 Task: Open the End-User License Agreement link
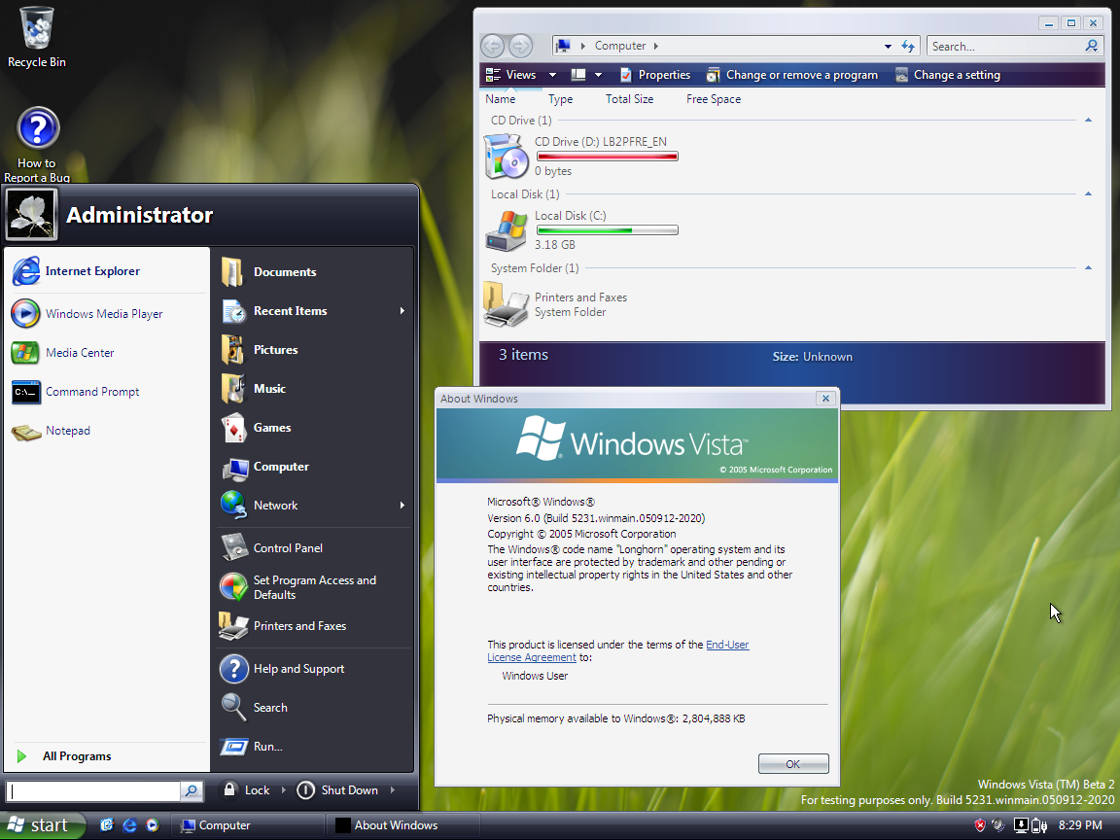coord(727,645)
